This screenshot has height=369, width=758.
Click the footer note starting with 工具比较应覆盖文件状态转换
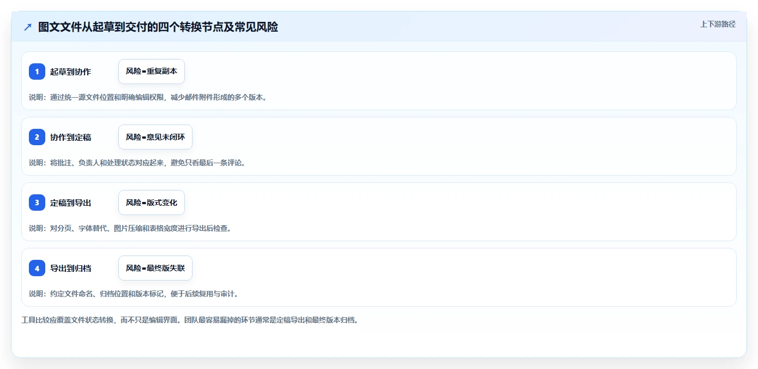(x=190, y=320)
